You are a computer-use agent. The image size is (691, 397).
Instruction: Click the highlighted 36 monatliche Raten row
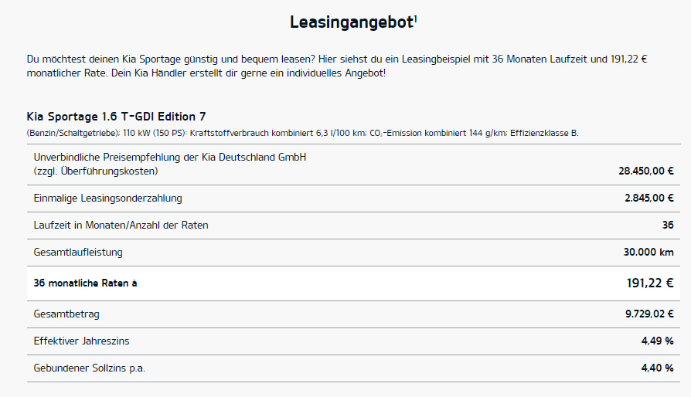click(353, 283)
